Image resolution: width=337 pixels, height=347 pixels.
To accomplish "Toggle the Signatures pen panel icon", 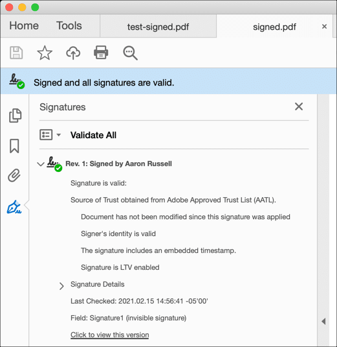I will click(x=14, y=207).
